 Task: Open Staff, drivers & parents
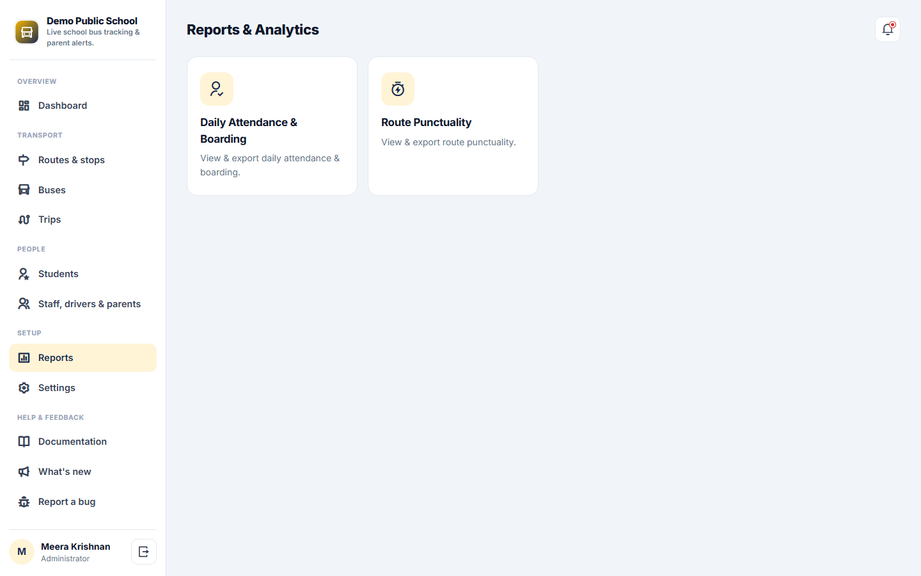(83, 304)
